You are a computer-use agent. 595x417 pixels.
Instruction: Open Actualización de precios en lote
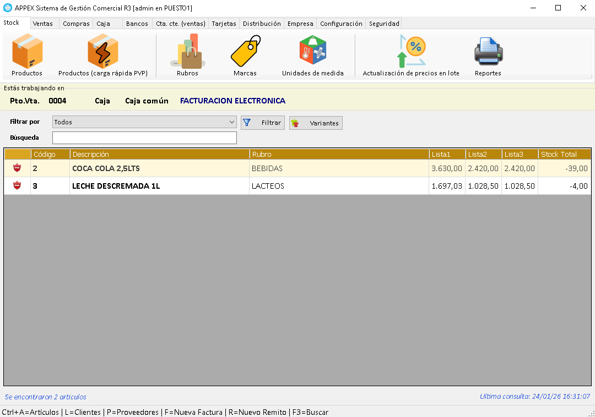(x=411, y=52)
